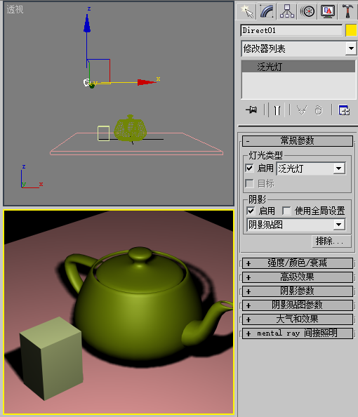Select the wireframe teapot in perspective viewport
The image size is (358, 417).
130,129
